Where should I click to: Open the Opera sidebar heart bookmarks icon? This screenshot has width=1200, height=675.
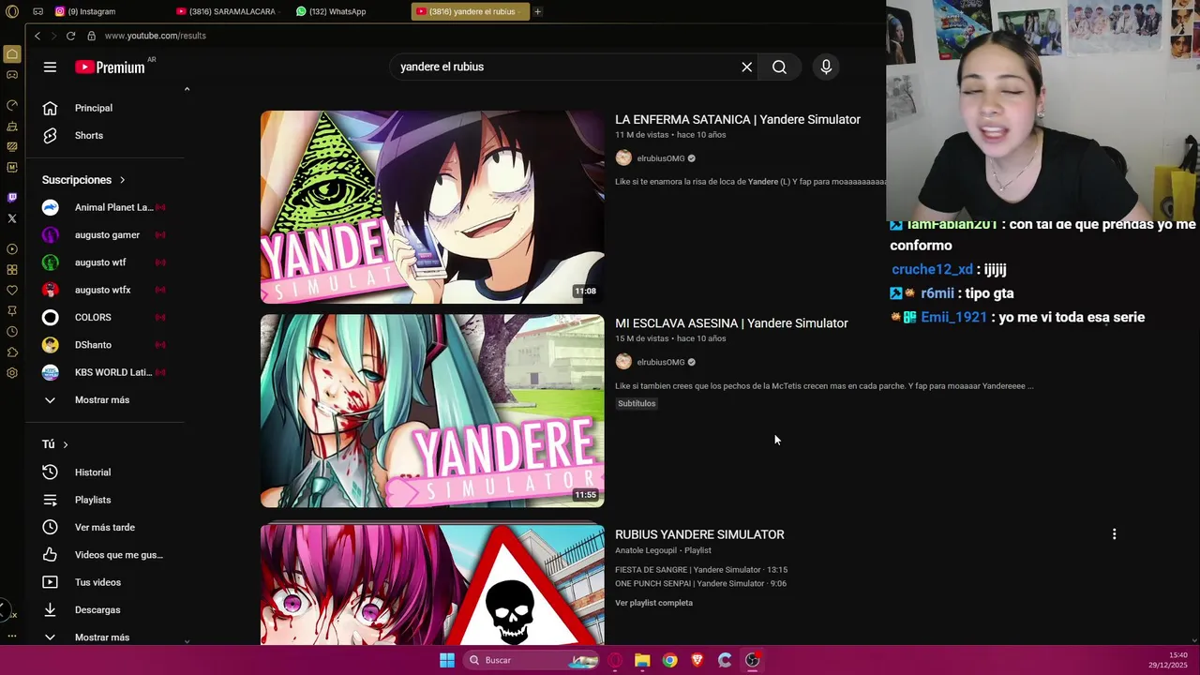pos(12,291)
